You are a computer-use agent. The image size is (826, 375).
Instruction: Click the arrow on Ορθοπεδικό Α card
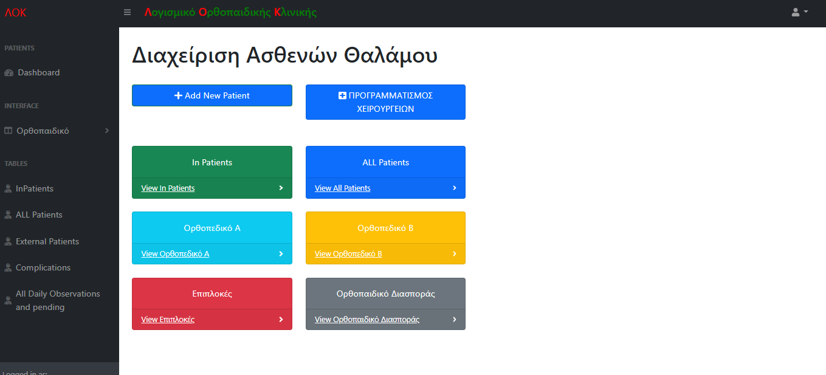coord(281,253)
